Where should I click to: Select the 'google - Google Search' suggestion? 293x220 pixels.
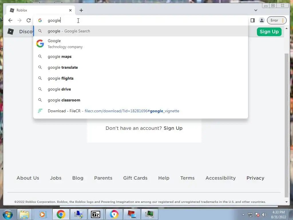pyautogui.click(x=141, y=31)
